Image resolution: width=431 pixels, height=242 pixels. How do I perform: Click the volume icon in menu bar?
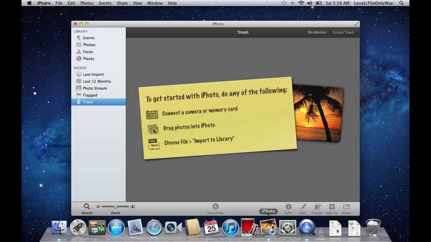(310, 3)
